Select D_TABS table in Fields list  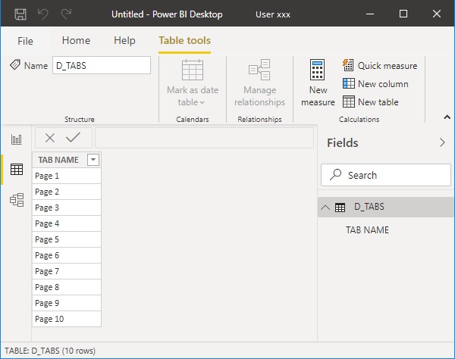pos(385,208)
